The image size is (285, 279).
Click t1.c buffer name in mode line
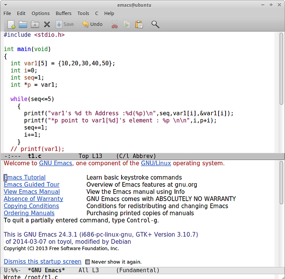coord(34,156)
